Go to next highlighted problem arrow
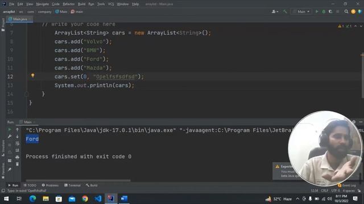The width and height of the screenshot is (364, 204). [361, 26]
